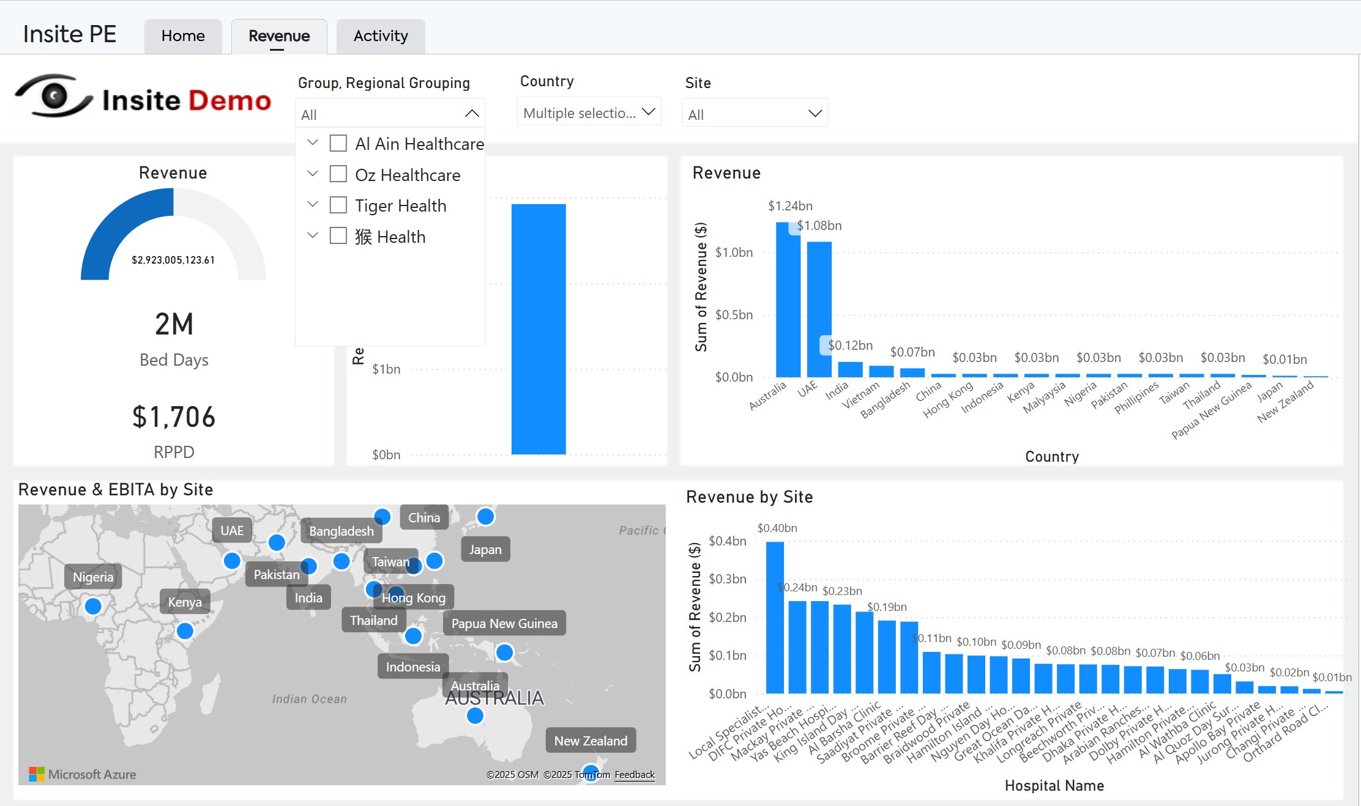Click the map marker above Japan label

click(485, 517)
